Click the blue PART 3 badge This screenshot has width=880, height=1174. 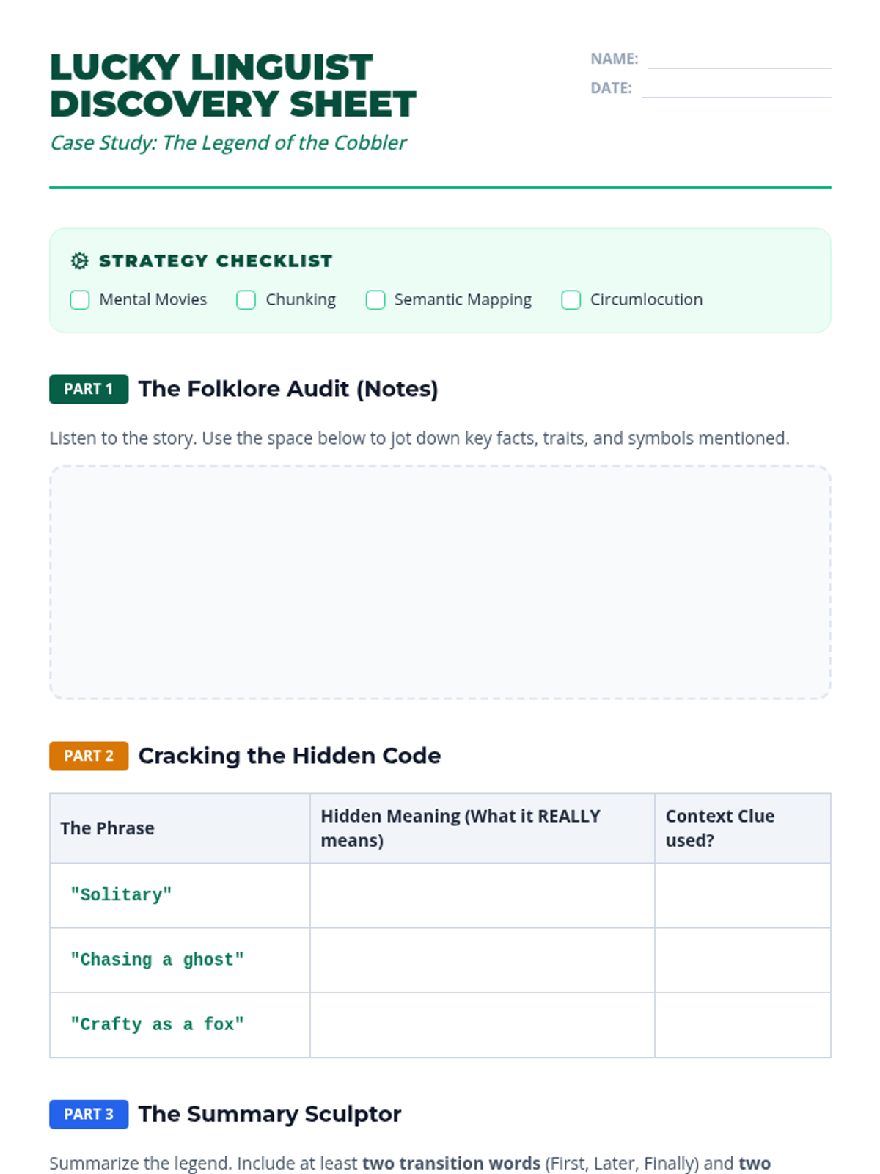[x=89, y=1114]
